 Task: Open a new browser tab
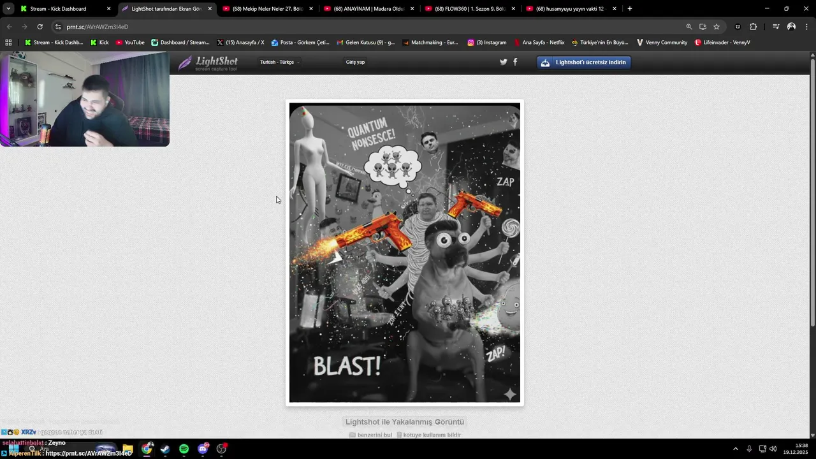pyautogui.click(x=630, y=9)
